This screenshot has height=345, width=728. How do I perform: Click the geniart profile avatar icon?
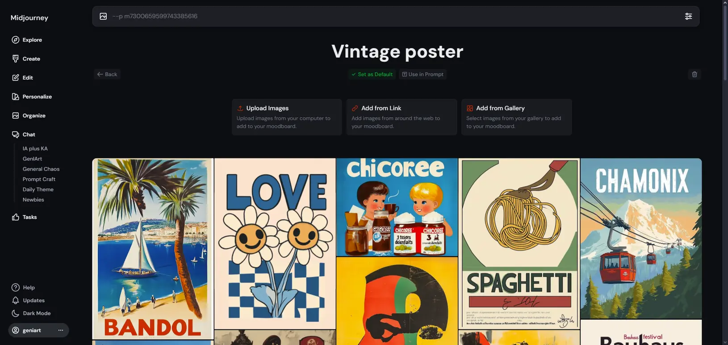click(16, 330)
